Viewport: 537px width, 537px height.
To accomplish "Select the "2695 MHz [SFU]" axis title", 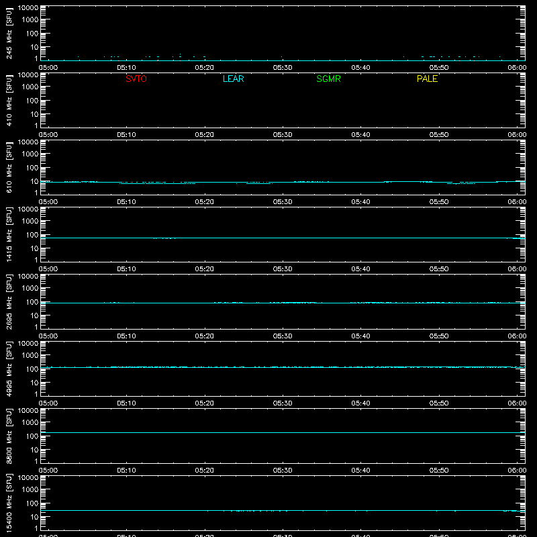I will click(x=9, y=302).
